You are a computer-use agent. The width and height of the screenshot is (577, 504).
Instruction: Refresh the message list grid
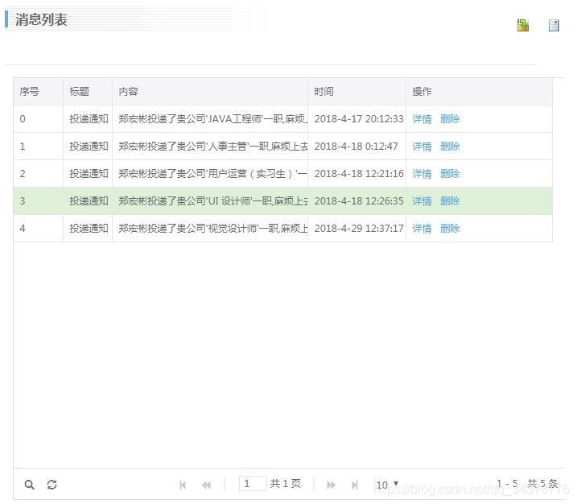click(x=52, y=485)
